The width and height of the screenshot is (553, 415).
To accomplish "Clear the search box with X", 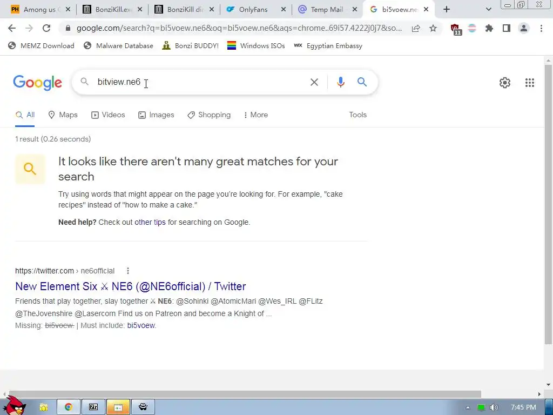I will pos(314,82).
